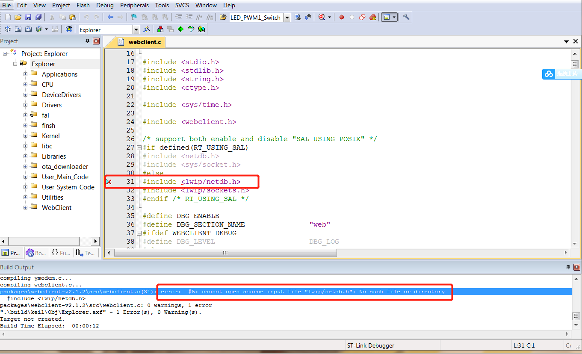Click the Pack Installer icon
This screenshot has height=354, width=582.
coord(201,29)
